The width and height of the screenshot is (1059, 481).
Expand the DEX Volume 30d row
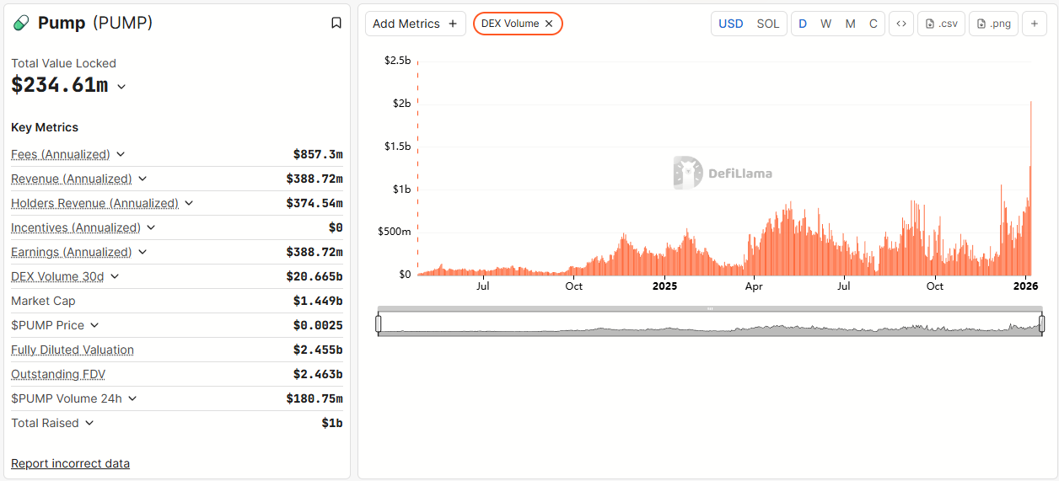(x=115, y=276)
